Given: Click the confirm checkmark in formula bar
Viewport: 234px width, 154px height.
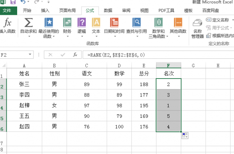Looking at the screenshot, I should tap(63, 55).
